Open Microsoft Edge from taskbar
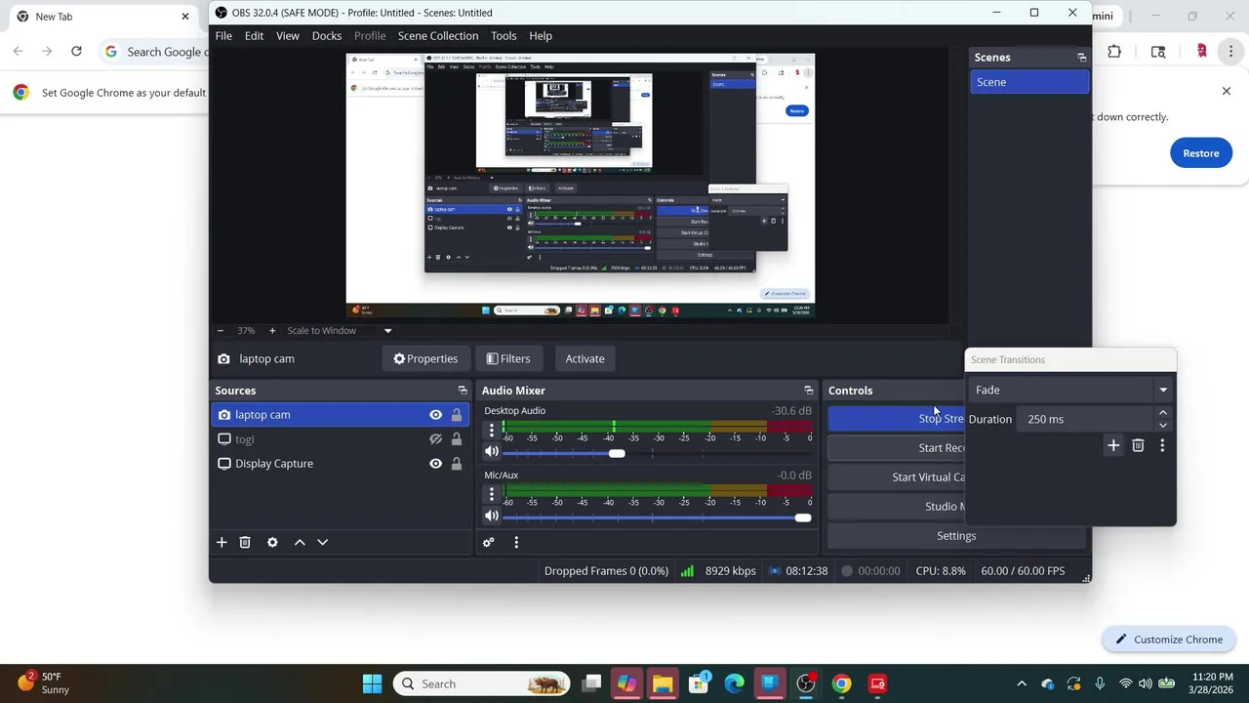This screenshot has height=703, width=1249. point(734,683)
